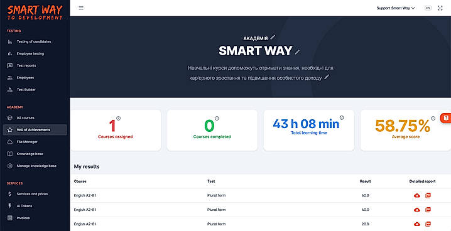Open the Support Smart Way account dropdown
The image size is (451, 231).
click(x=396, y=8)
